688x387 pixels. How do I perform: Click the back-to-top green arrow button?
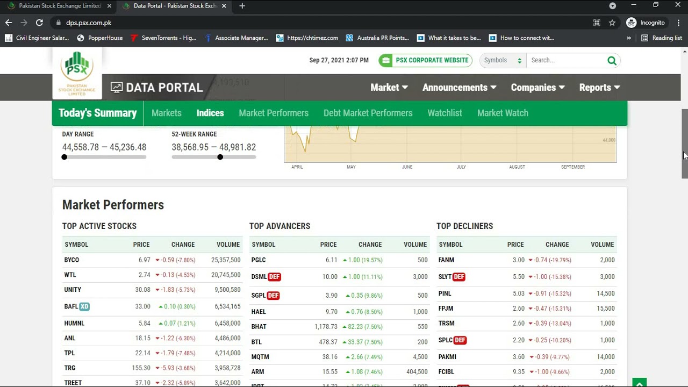[x=639, y=383]
